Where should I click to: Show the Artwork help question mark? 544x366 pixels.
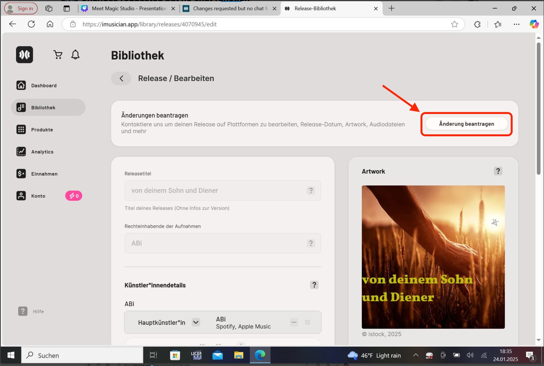click(x=498, y=171)
